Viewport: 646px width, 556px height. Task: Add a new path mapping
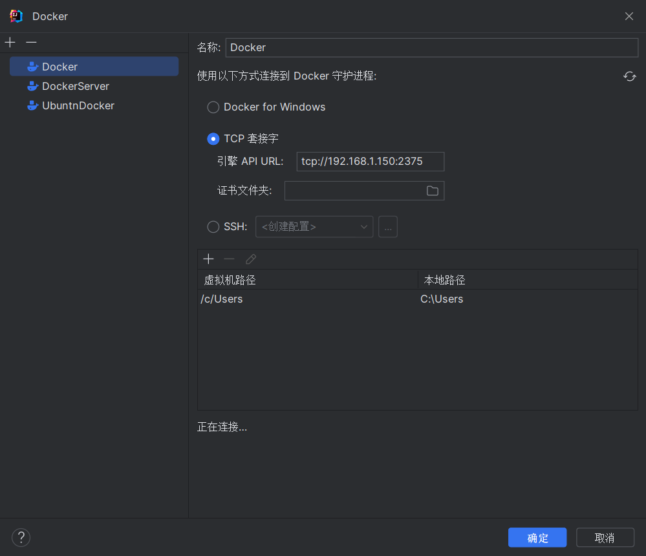tap(208, 259)
